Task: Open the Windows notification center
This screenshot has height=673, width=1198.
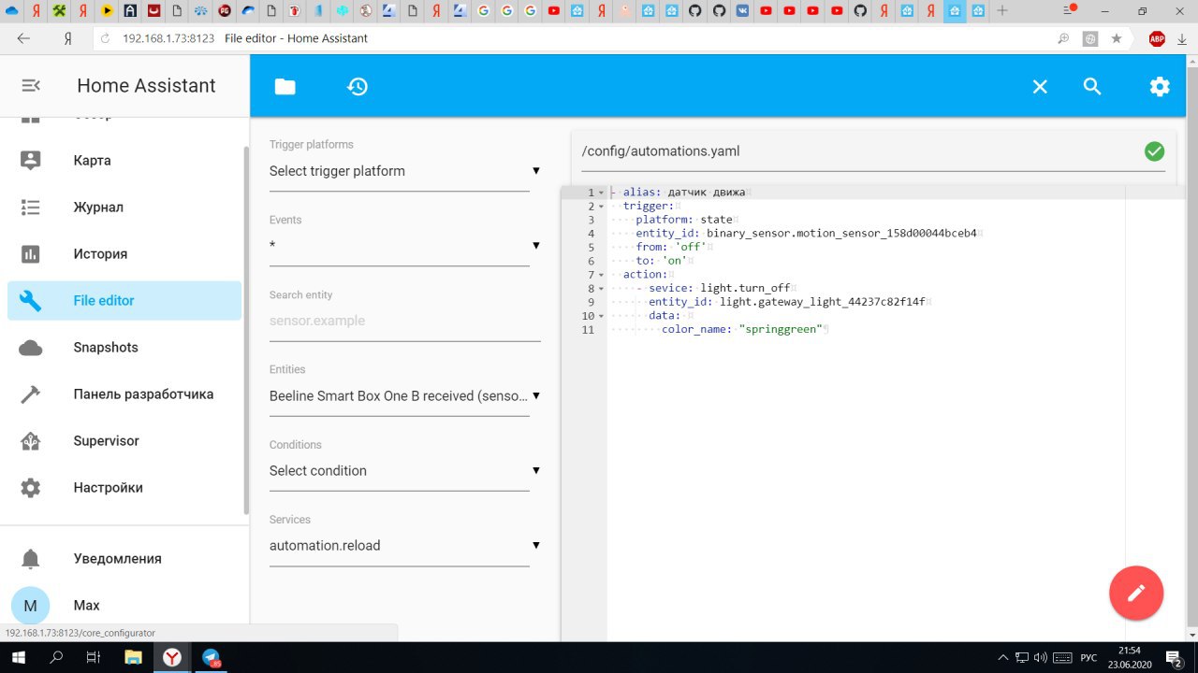Action: click(1175, 658)
